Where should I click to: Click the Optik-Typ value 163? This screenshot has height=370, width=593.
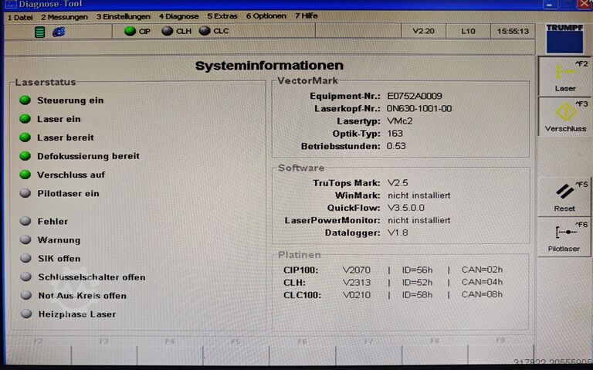pos(395,134)
